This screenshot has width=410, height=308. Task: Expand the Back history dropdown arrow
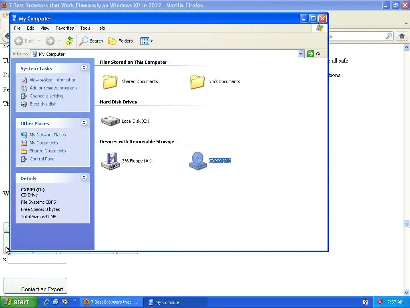[x=39, y=41]
